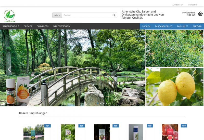Select the first carousel indicator dot
Viewport: 204px width, 140px height.
click(x=97, y=103)
